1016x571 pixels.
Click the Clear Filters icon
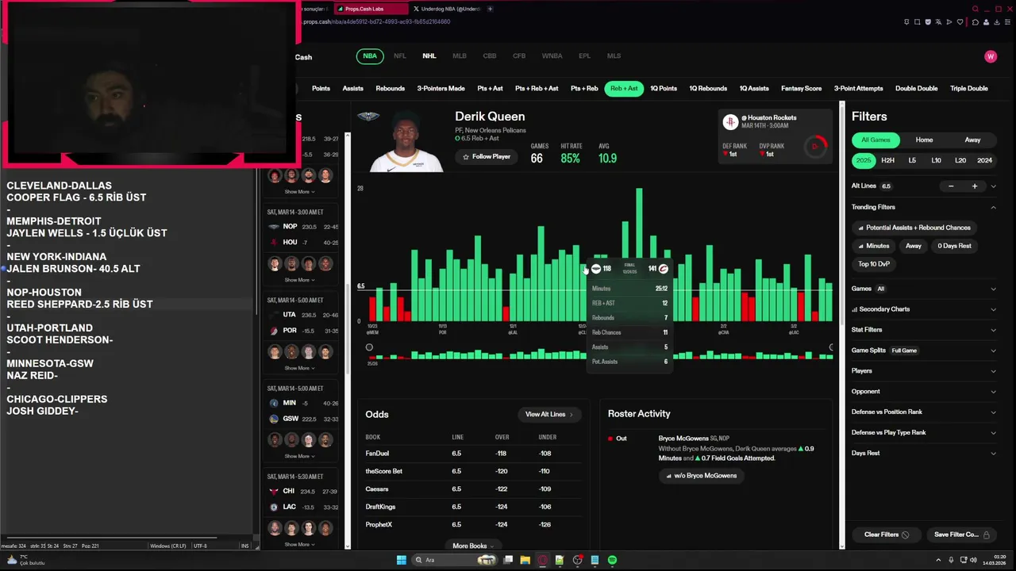pyautogui.click(x=905, y=535)
